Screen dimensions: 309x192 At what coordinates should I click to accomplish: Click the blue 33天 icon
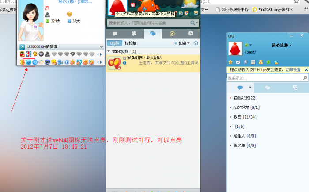pos(69,21)
